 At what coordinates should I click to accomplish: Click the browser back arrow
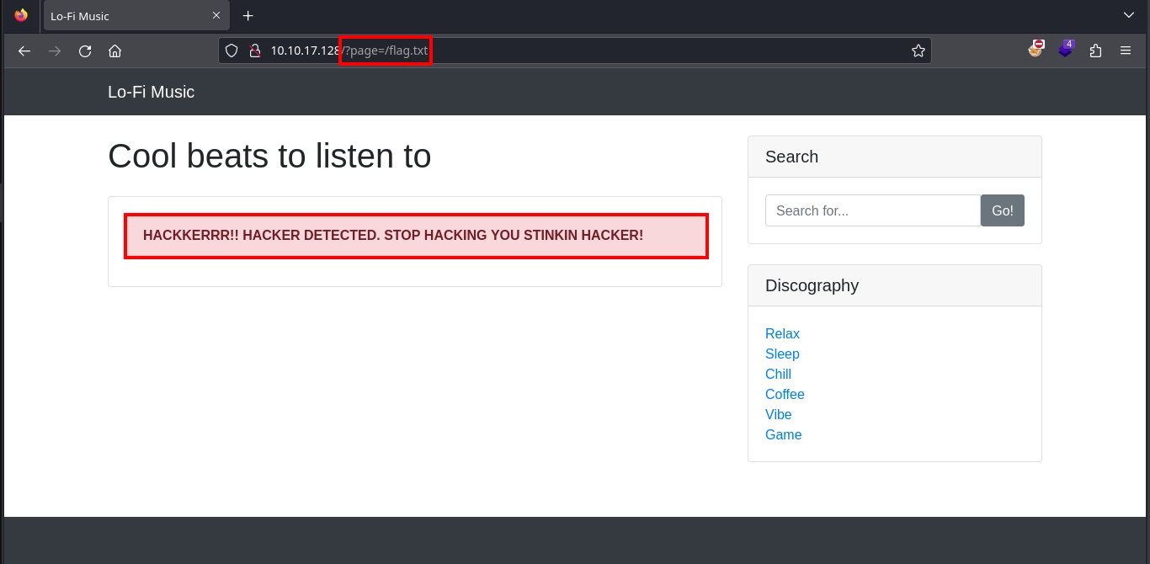24,51
